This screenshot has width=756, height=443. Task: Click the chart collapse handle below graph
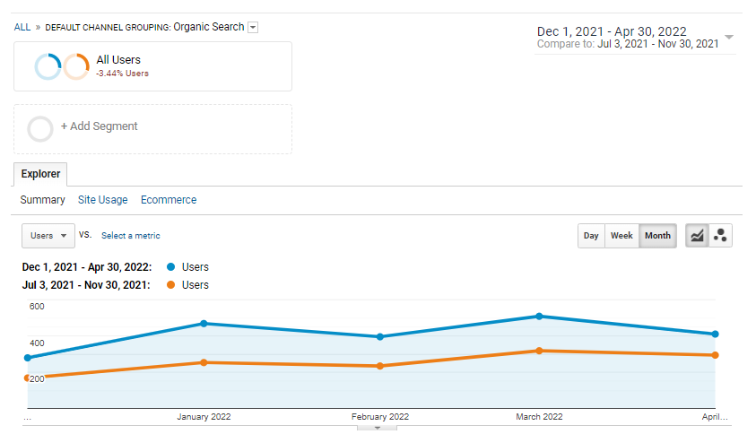(377, 428)
